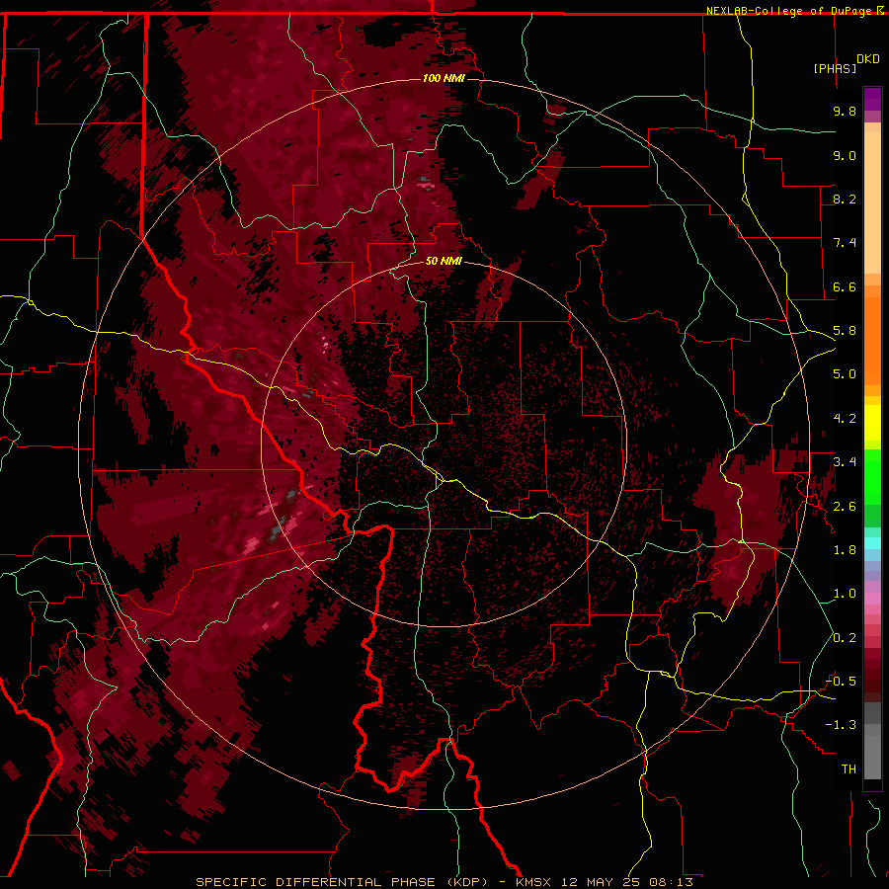Click the 2.6 value on color scale

pyautogui.click(x=845, y=507)
